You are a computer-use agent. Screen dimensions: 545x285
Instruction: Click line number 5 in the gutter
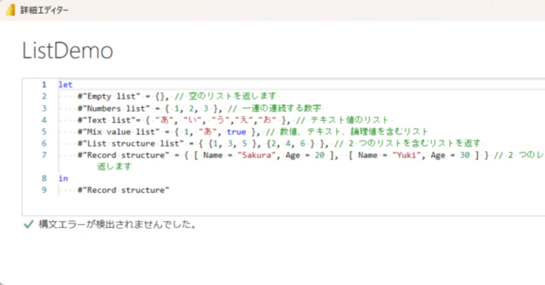tap(44, 132)
